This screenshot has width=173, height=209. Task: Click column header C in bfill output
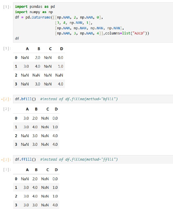[x=48, y=109]
